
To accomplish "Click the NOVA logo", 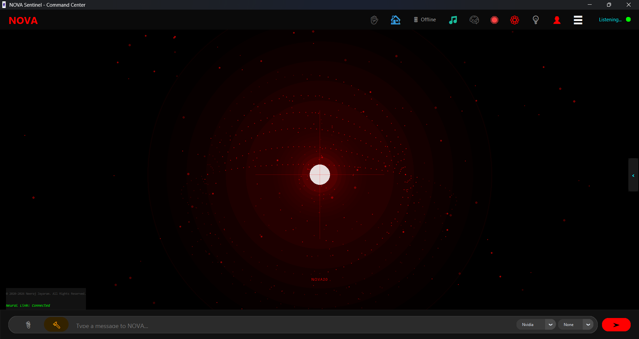I will (23, 21).
